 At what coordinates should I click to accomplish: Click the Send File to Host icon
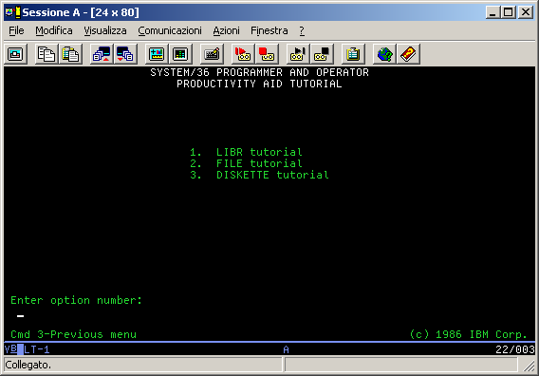[x=102, y=54]
